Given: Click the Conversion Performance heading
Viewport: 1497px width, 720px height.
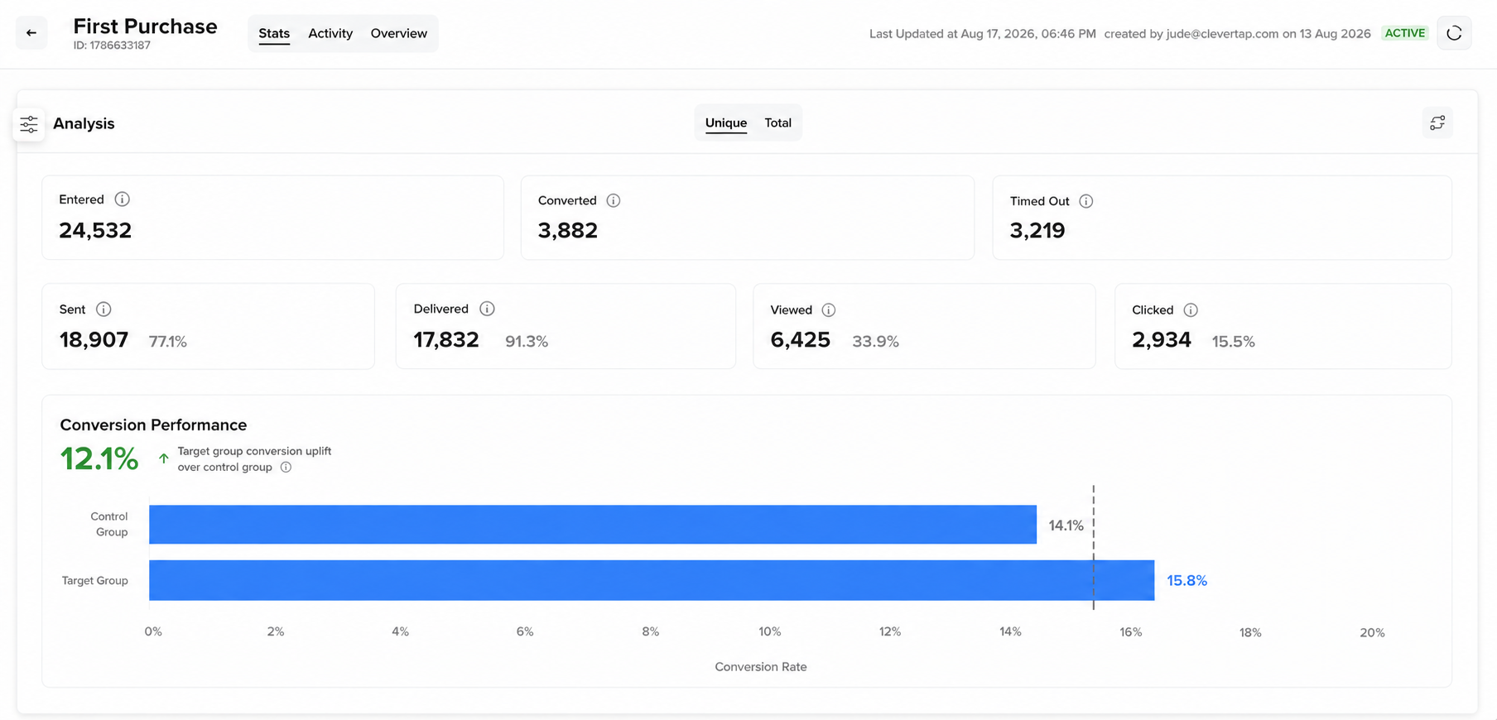Looking at the screenshot, I should [x=153, y=425].
